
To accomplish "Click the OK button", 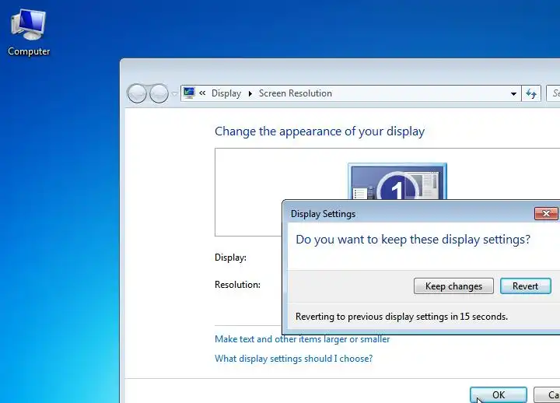I will (x=499, y=394).
